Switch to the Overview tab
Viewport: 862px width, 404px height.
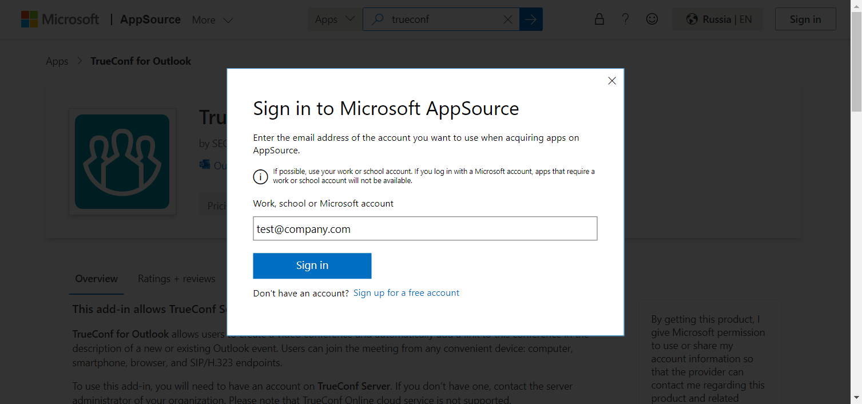click(97, 279)
